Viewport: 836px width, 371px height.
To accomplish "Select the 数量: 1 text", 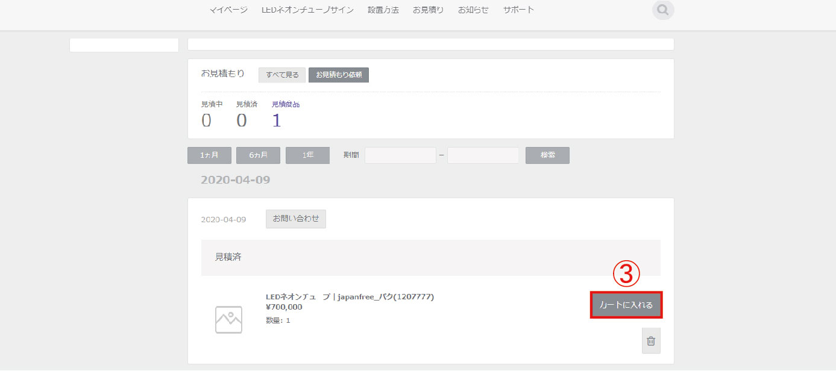I will (278, 320).
